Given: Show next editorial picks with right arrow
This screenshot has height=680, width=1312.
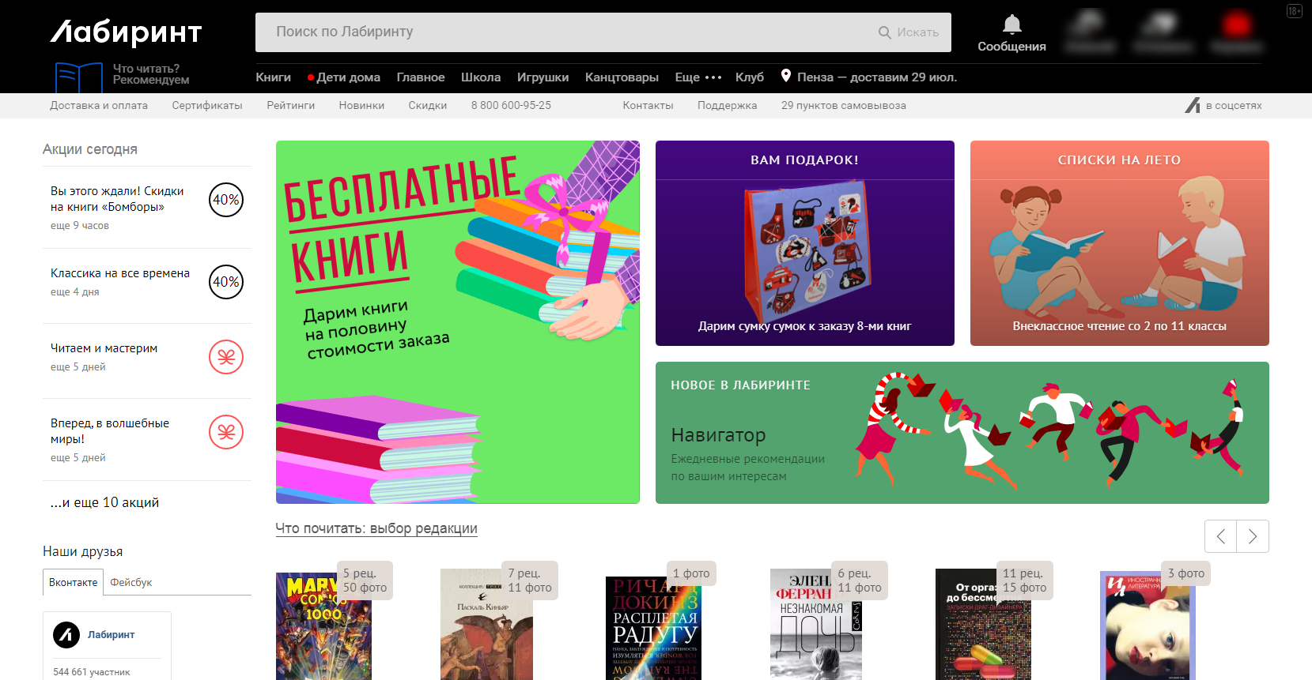Looking at the screenshot, I should coord(1253,536).
